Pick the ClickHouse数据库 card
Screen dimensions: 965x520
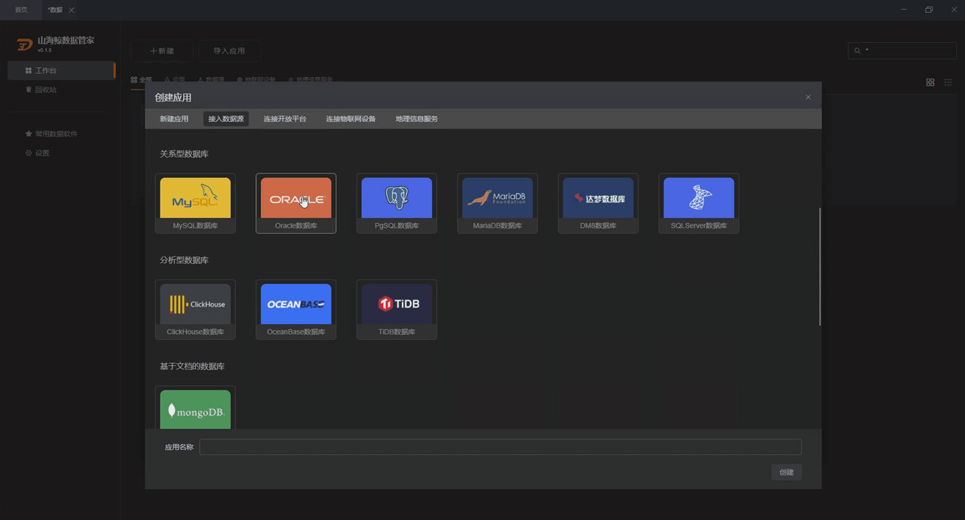tap(195, 310)
